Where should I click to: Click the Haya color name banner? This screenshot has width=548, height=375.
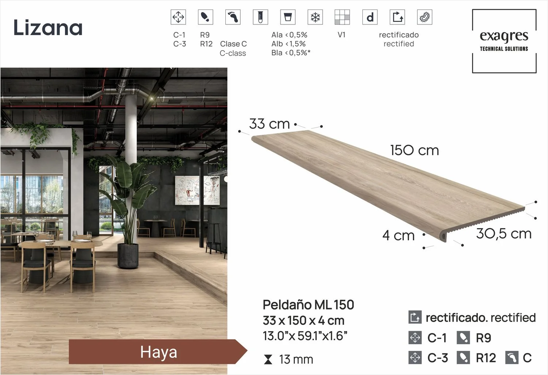[x=158, y=352]
